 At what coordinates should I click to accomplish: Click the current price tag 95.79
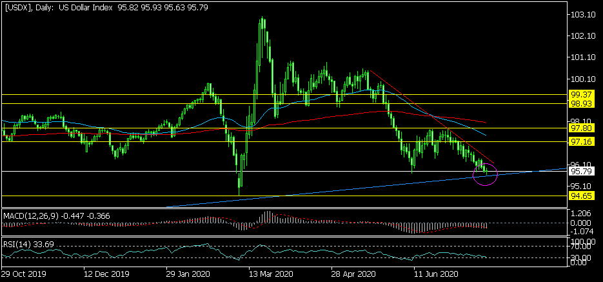[582, 171]
